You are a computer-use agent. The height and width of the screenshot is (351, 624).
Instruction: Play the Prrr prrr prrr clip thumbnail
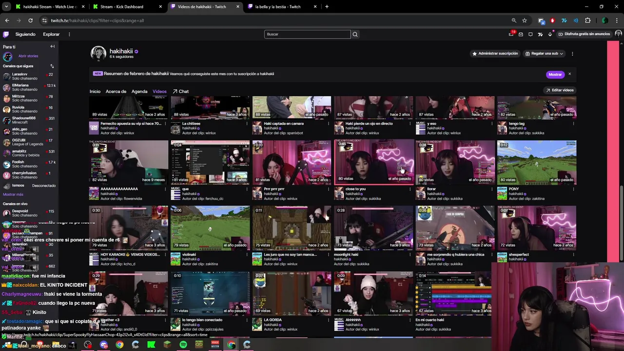292,162
